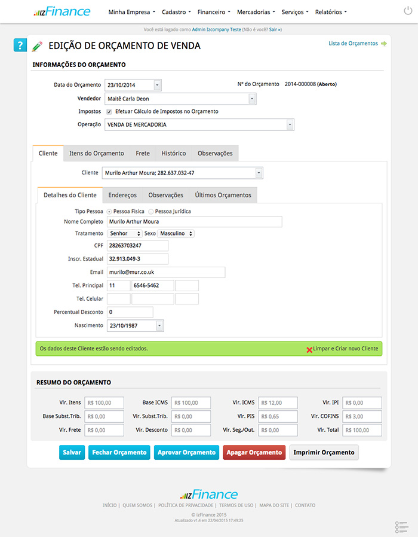Screen dimensions: 418x537
Task: Open the Operação dropdown list
Action: pos(290,125)
